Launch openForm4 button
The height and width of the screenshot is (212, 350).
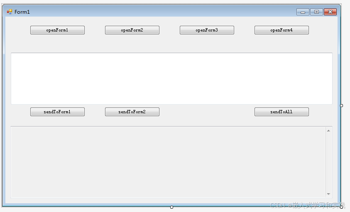pos(281,30)
